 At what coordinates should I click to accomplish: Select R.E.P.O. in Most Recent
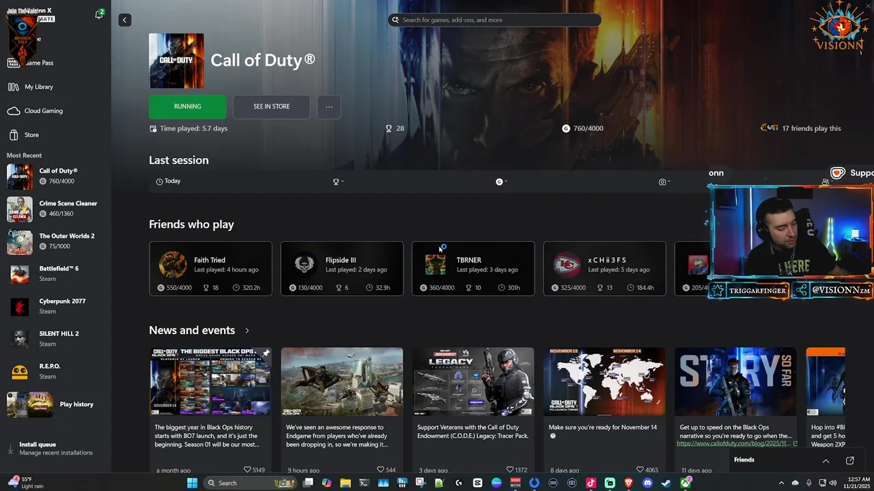(55, 371)
